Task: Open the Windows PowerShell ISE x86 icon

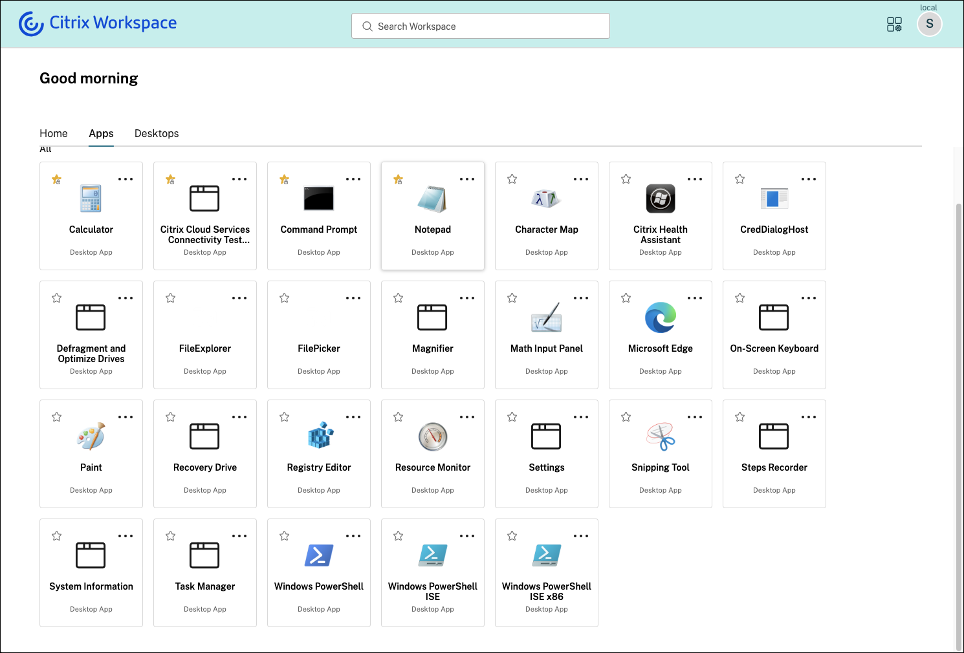Action: [547, 555]
